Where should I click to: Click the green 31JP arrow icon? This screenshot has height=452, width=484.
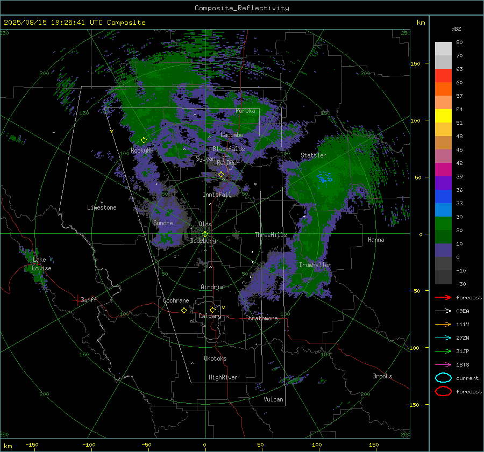click(443, 351)
